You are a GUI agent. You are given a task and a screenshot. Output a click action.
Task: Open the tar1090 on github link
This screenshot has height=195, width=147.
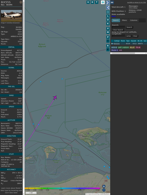tap(136, 2)
